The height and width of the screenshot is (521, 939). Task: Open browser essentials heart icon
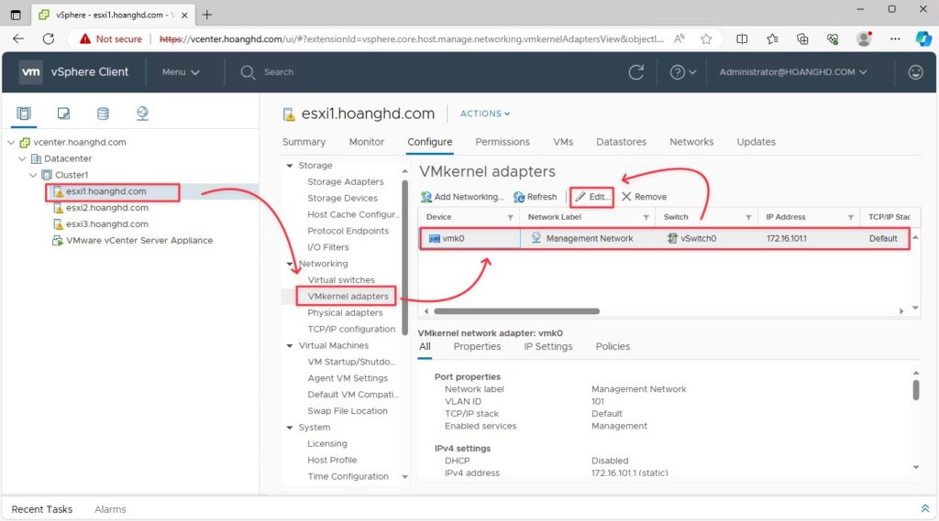[833, 38]
